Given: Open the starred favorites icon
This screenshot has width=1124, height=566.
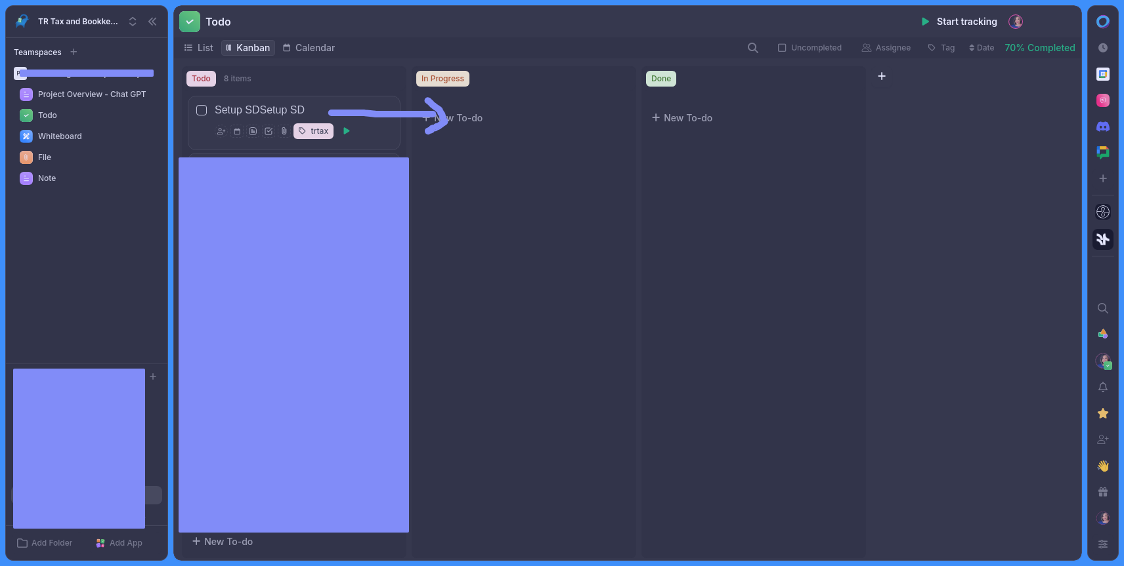Looking at the screenshot, I should (1103, 413).
